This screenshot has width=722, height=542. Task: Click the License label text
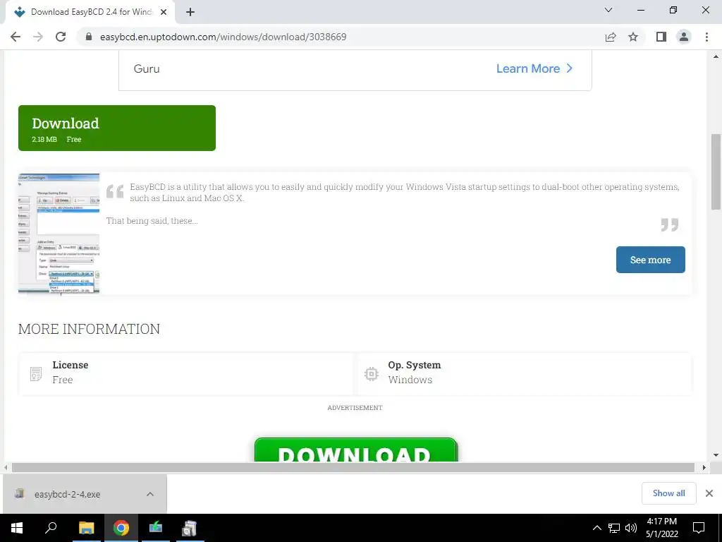[x=70, y=365]
